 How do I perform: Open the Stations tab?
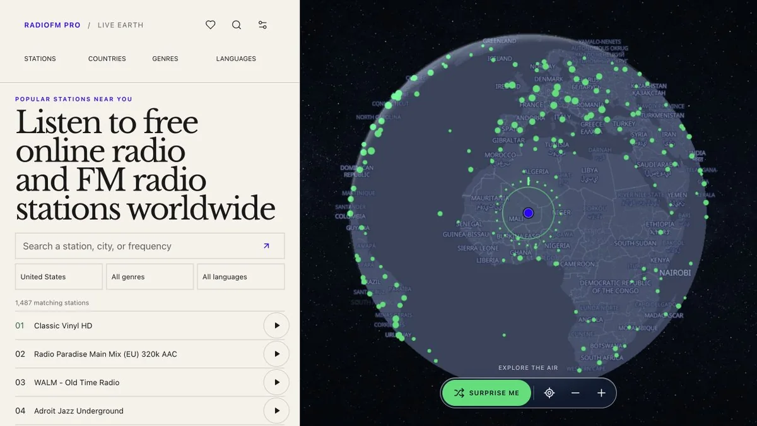click(40, 59)
